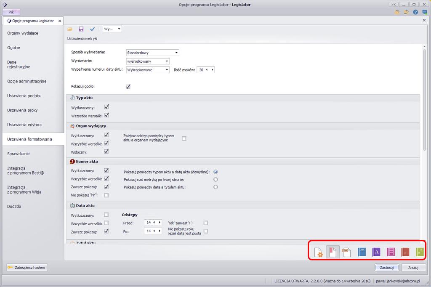Viewport: 431px width, 287px height.
Task: Toggle Wytłuszczony under Numer aktu
Action: click(x=106, y=171)
